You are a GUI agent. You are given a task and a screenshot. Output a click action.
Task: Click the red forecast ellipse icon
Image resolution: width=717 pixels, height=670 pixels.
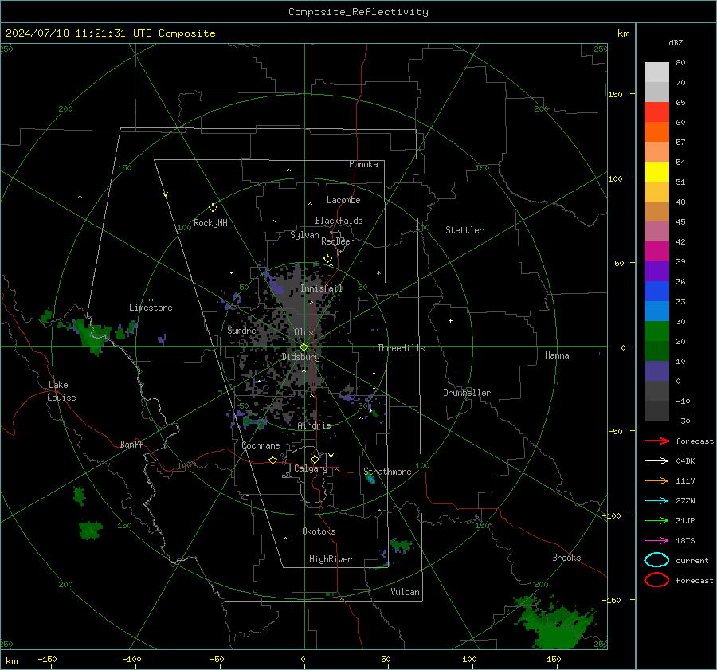click(x=656, y=580)
